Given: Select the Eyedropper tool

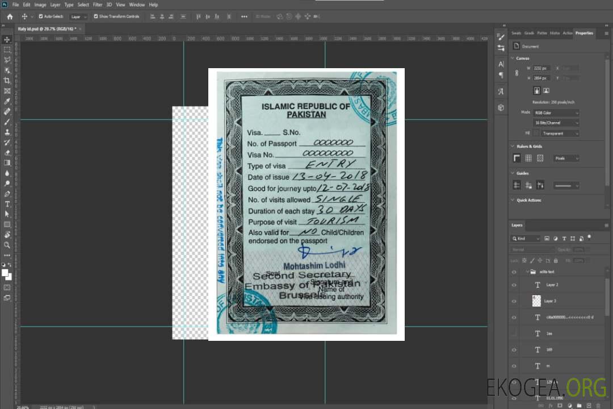Looking at the screenshot, I should 7,101.
